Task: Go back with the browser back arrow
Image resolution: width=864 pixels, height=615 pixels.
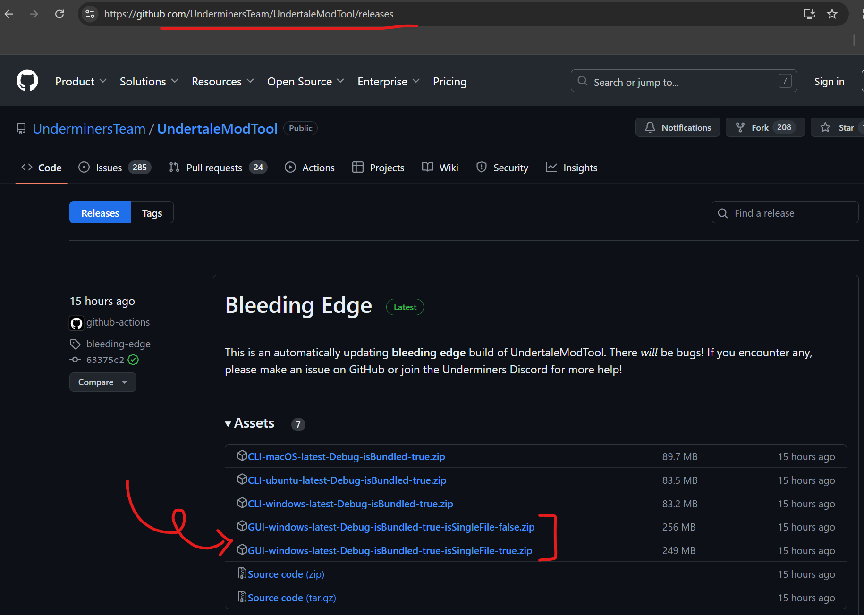Action: [8, 14]
